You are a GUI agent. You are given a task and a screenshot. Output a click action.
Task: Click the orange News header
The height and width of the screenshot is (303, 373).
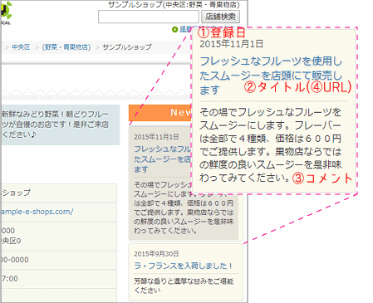click(x=160, y=113)
